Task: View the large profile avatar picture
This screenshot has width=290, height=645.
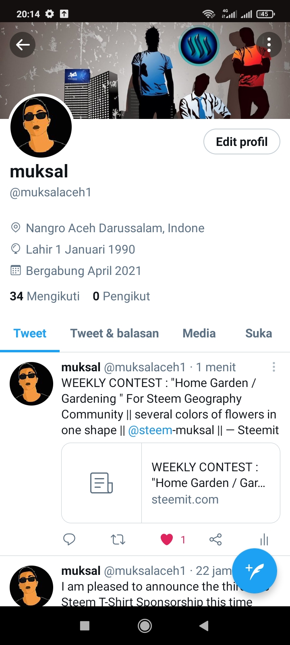Action: [x=41, y=127]
